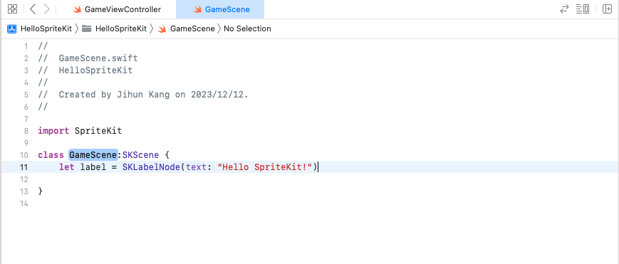Open the related items grid menu

13,9
